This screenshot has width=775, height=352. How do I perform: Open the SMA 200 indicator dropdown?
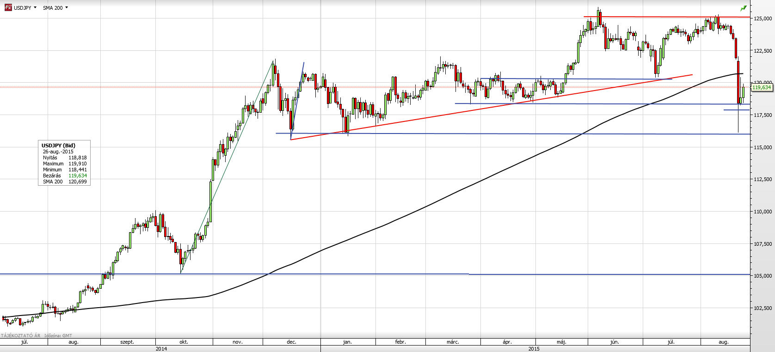coord(55,8)
